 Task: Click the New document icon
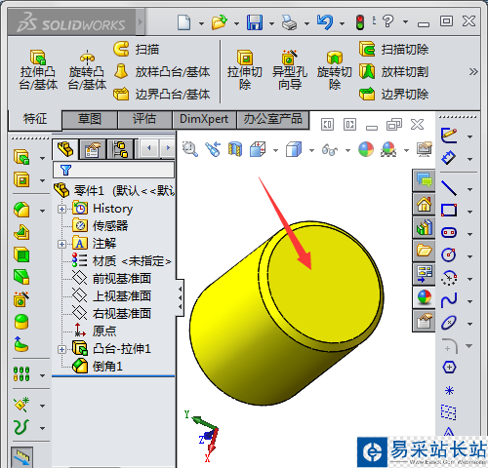(x=184, y=22)
